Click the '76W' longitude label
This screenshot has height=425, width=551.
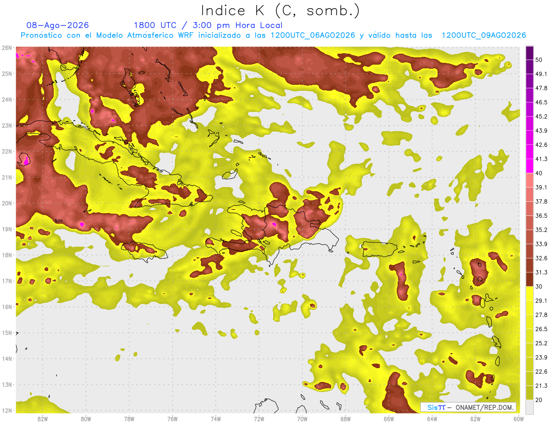click(172, 419)
